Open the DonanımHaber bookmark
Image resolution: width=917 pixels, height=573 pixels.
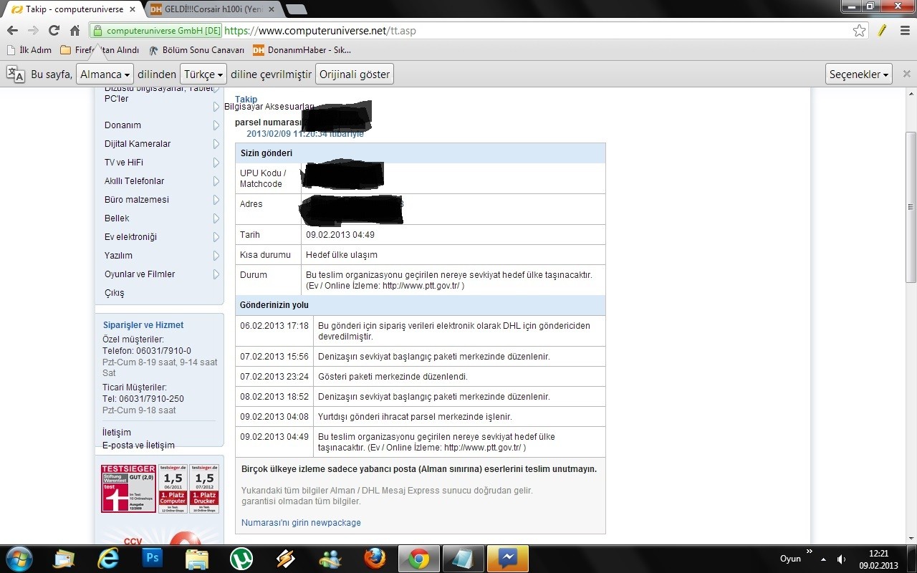(x=302, y=50)
